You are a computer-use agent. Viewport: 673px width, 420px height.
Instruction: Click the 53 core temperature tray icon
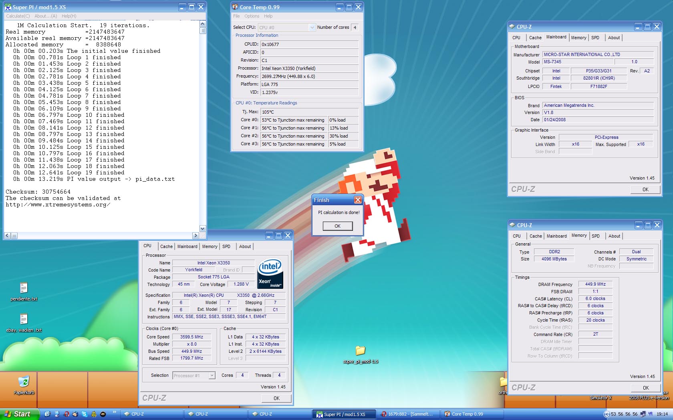coord(613,414)
